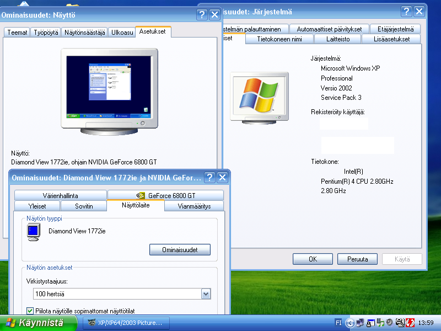The height and width of the screenshot is (331, 441).
Task: Switch to the Sovitin tab
Action: [84, 206]
